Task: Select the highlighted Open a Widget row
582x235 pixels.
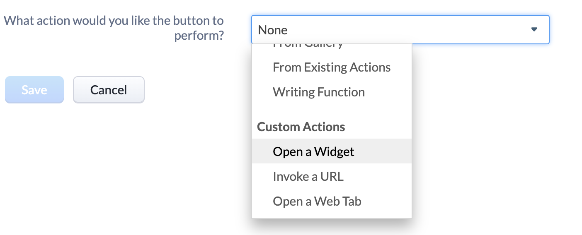Action: pyautogui.click(x=332, y=151)
